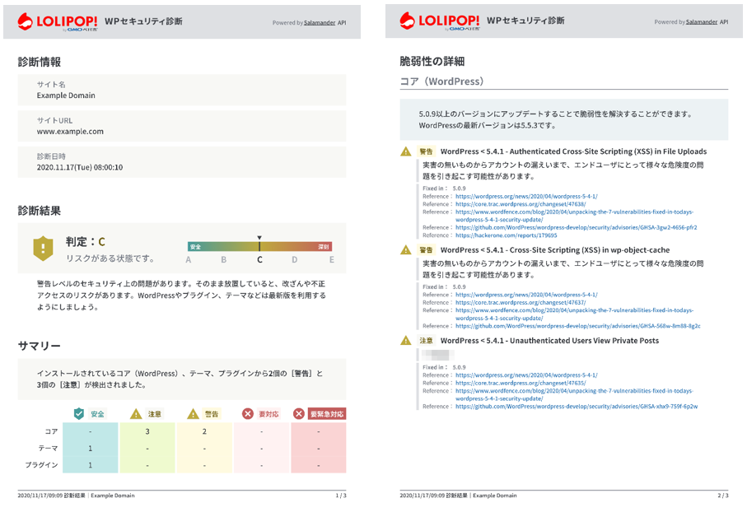Click page number 2 / 3 in the footer
This screenshot has height=512, width=747.
(723, 496)
